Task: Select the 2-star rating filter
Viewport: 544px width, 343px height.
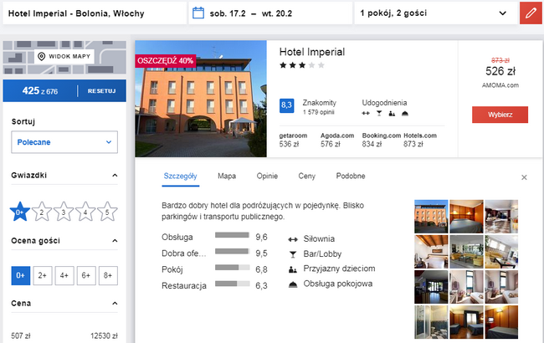Action: pyautogui.click(x=42, y=212)
